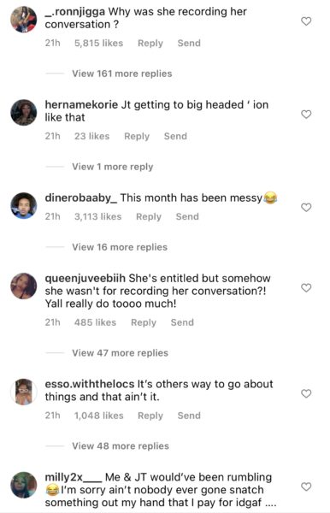Show View 48 more replies
Viewport: 330px width, 513px height.
click(121, 446)
